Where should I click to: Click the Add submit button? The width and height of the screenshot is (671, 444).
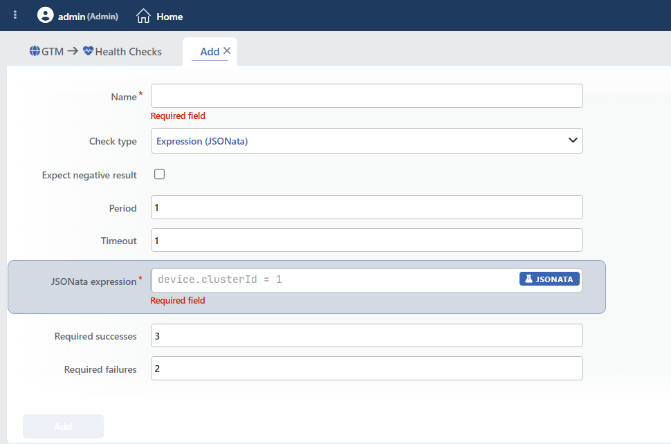coord(64,427)
